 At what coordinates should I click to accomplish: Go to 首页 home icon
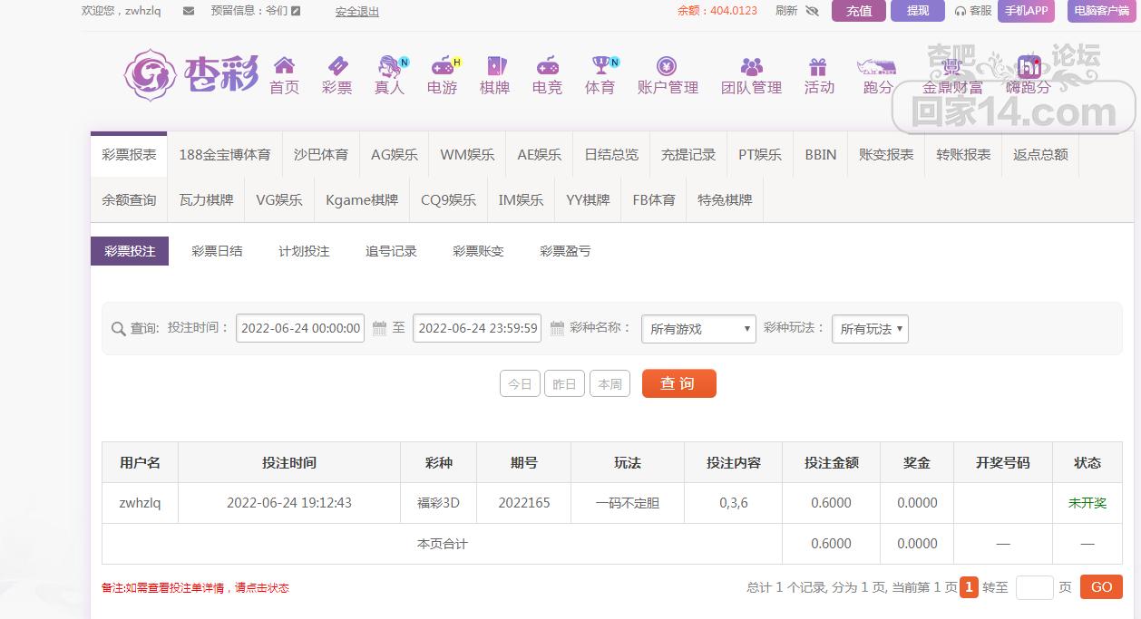(x=284, y=66)
